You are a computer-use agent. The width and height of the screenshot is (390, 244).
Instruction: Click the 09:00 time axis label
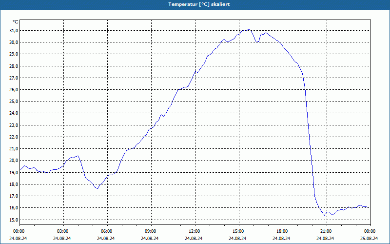pyautogui.click(x=151, y=231)
